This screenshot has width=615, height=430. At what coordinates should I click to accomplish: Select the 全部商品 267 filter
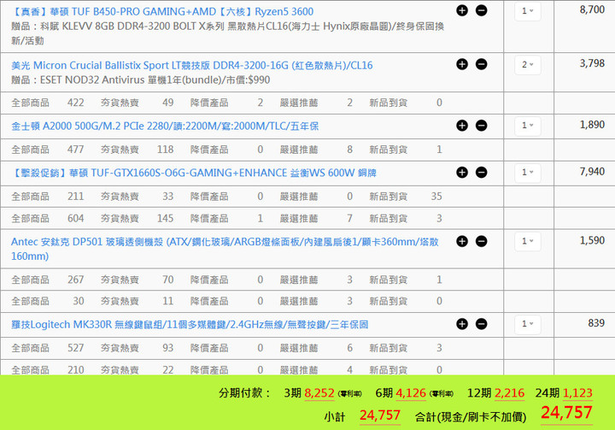[48, 280]
